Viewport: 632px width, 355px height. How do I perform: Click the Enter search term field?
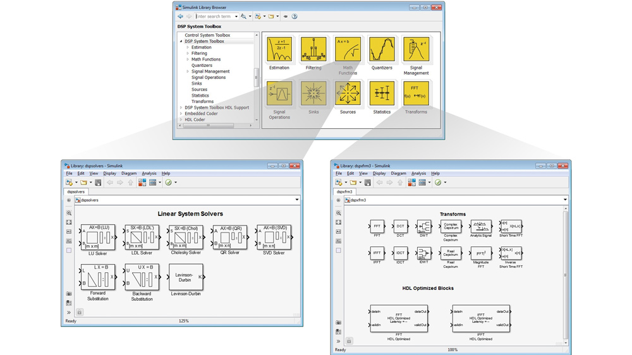coord(214,16)
